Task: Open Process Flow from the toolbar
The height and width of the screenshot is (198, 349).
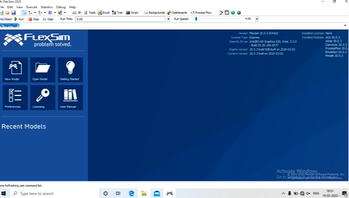Action: pyautogui.click(x=201, y=13)
